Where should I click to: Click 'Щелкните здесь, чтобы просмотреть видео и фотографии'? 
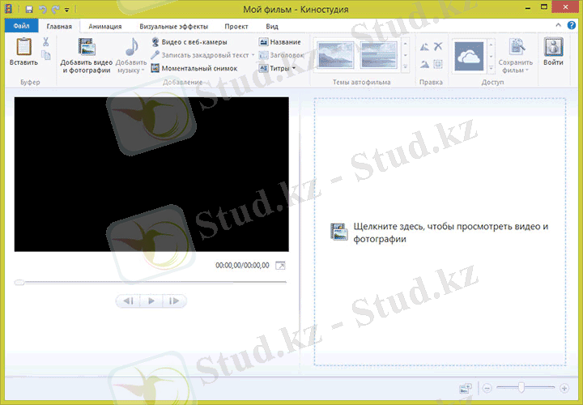[451, 232]
